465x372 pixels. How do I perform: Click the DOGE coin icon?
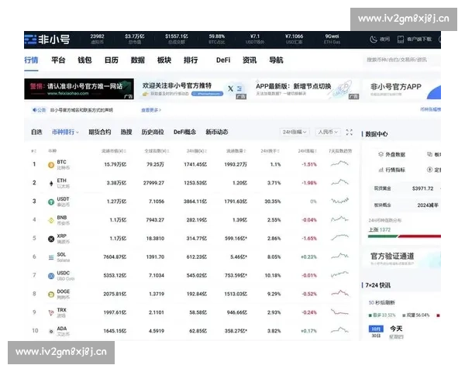[51, 294]
